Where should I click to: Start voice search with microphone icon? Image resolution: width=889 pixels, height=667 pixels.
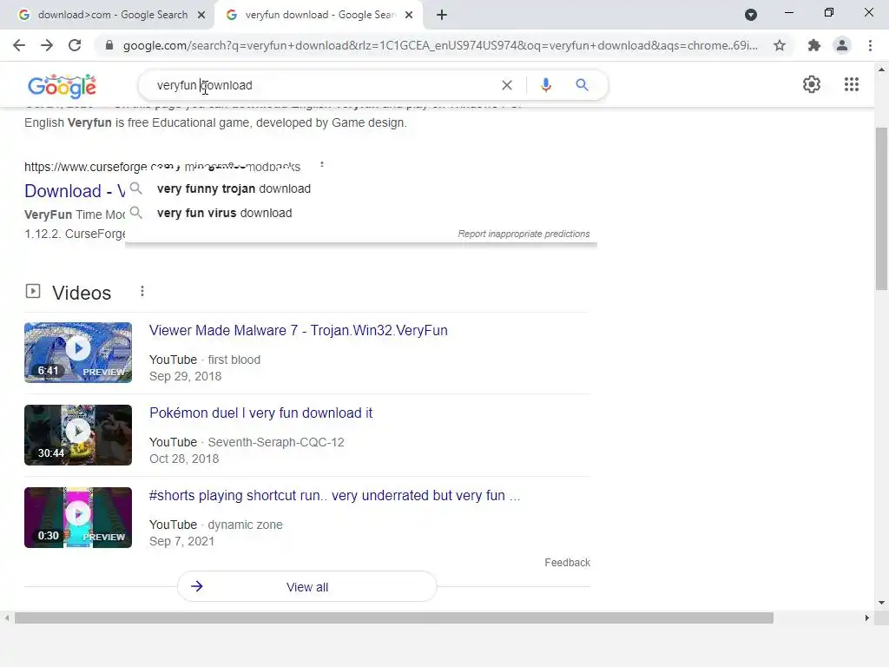tap(546, 85)
